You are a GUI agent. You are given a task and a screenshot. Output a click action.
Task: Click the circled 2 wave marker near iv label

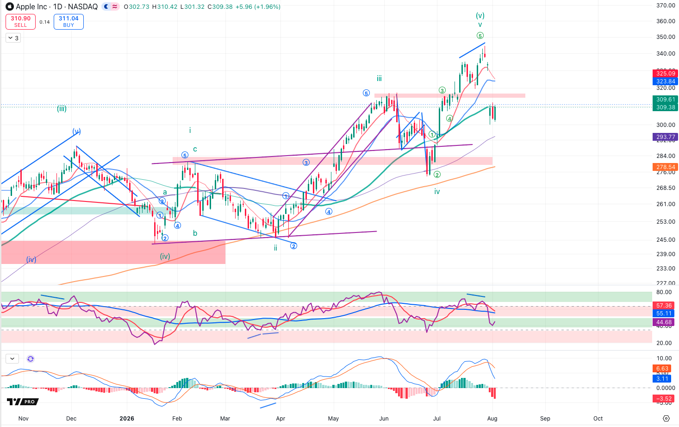point(437,175)
